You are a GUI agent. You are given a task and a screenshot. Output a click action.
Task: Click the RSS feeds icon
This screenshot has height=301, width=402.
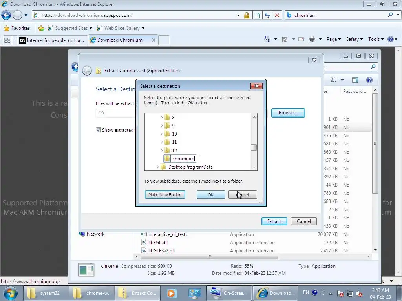(x=285, y=40)
